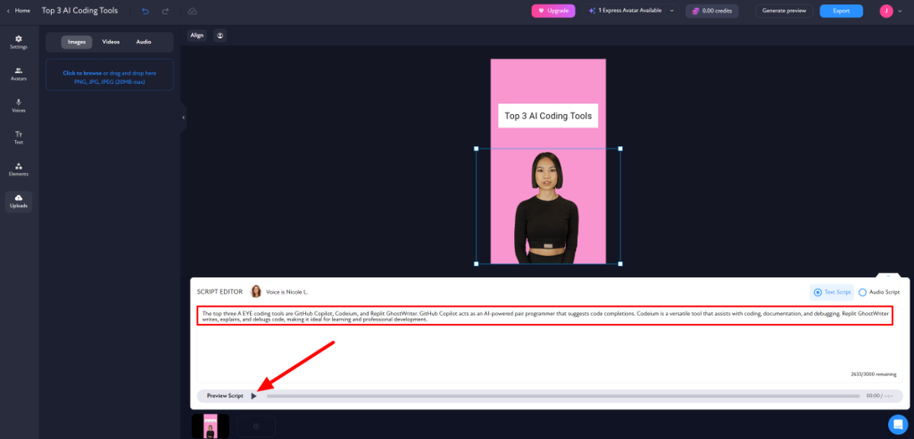Collapse the script editor panel chevron
Viewport: 914px width, 439px height.
click(888, 276)
